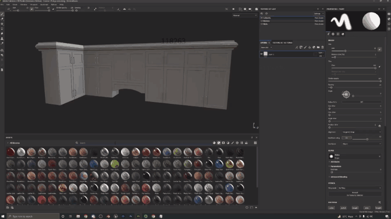Click the pen pressure icon beside Size
Viewport: 391px width, 219px height.
(x=380, y=49)
